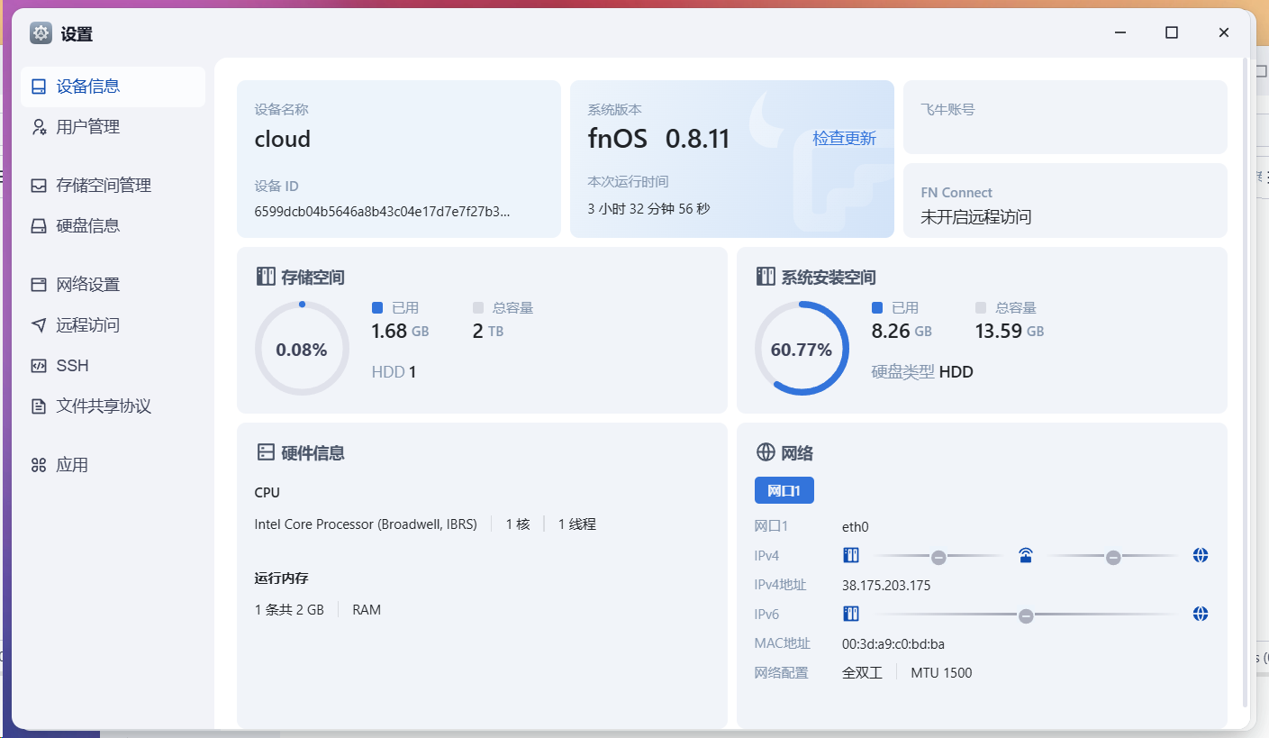The width and height of the screenshot is (1269, 738).
Task: Click the vertical scrollbar of the settings window
Action: [1246, 383]
